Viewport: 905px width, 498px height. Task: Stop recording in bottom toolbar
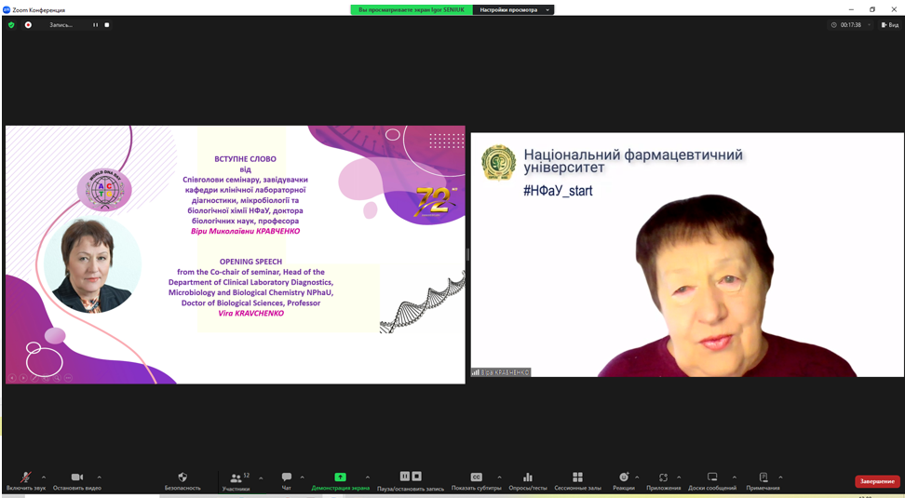point(417,476)
